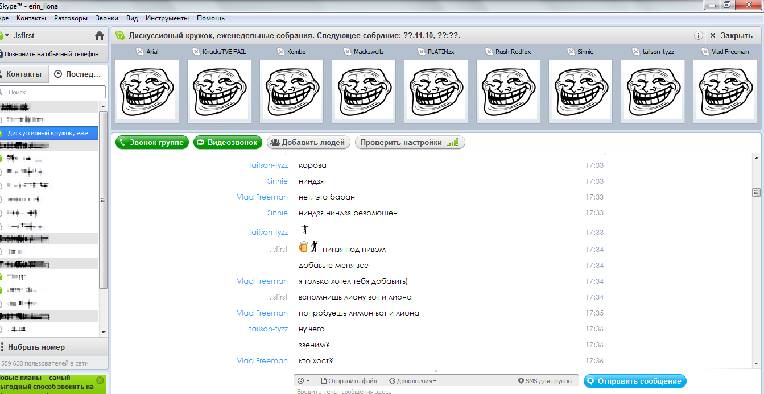Select the Дискуссионый кружок conversation in the list
Image resolution: width=764 pixels, height=394 pixels.
[49, 133]
